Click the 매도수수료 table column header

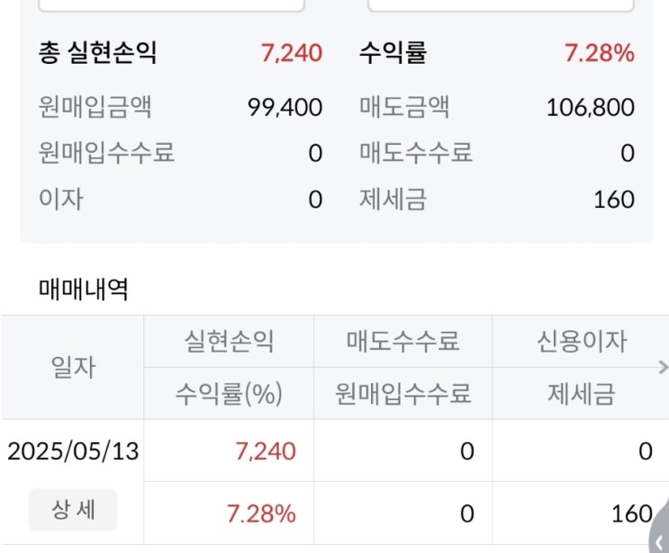[402, 342]
